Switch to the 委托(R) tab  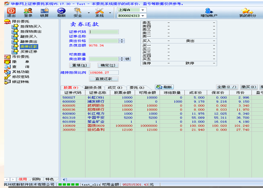[x=137, y=88]
